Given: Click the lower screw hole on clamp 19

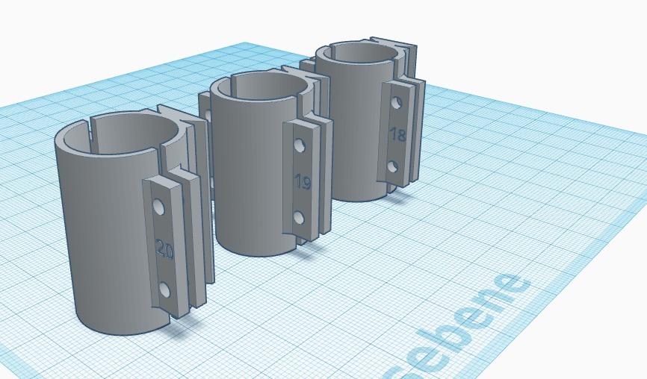Looking at the screenshot, I should [x=299, y=218].
